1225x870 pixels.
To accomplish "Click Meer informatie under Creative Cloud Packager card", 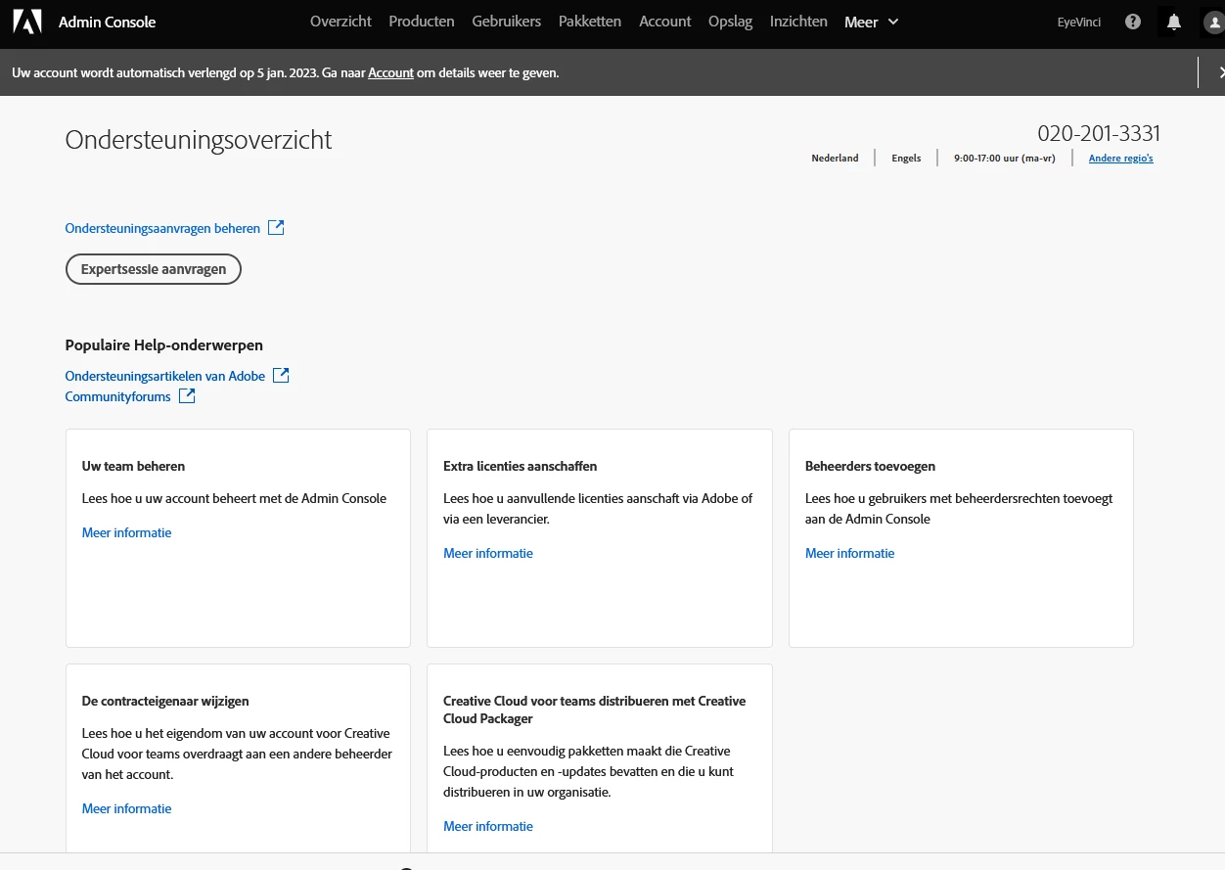I will [488, 826].
